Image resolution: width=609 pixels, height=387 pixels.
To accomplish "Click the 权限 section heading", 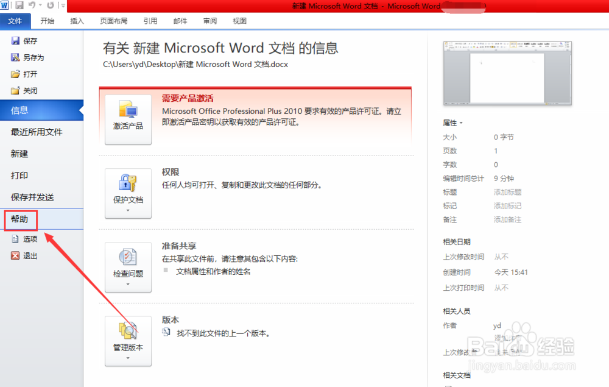I will 171,172.
